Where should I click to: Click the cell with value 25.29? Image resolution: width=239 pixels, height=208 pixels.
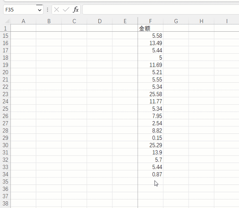pos(150,145)
